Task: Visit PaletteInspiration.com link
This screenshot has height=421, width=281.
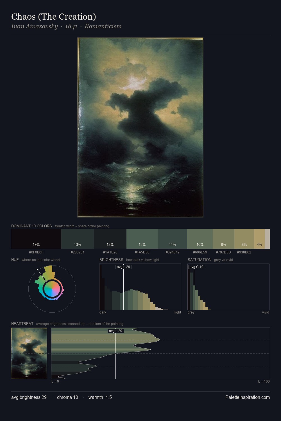Action: tap(248, 397)
